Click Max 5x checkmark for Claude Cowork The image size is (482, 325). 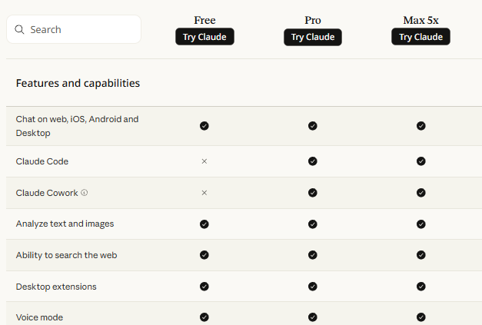(x=421, y=193)
